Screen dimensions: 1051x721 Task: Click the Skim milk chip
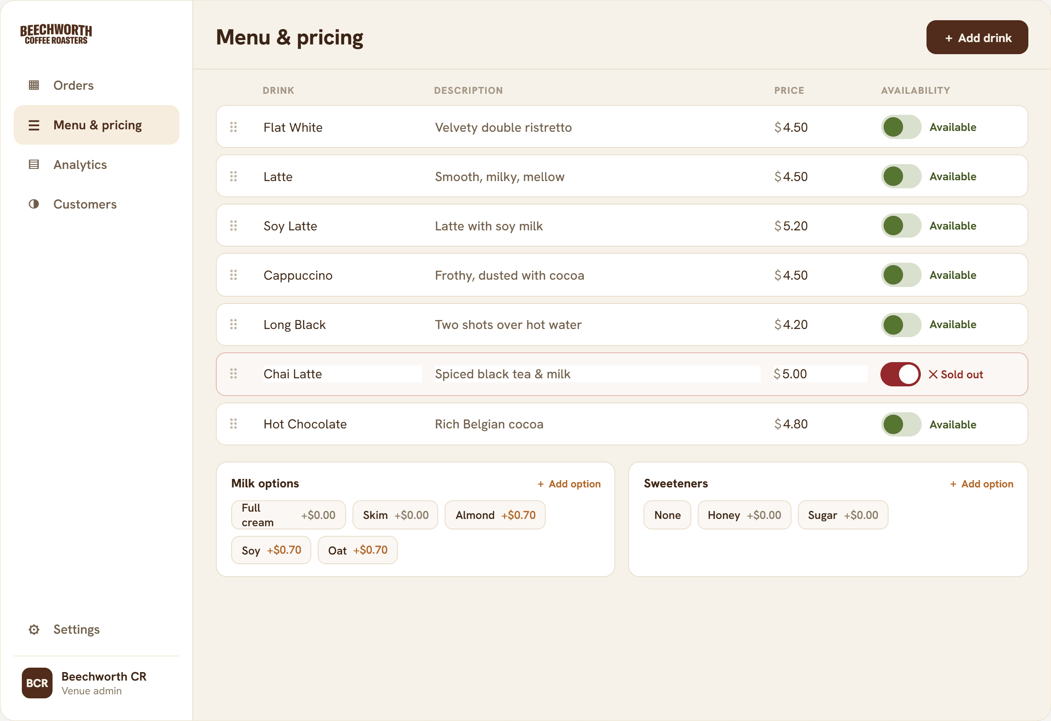(395, 515)
